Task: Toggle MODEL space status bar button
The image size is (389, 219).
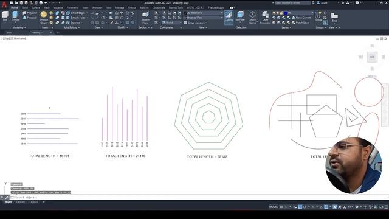Action: [x=274, y=207]
